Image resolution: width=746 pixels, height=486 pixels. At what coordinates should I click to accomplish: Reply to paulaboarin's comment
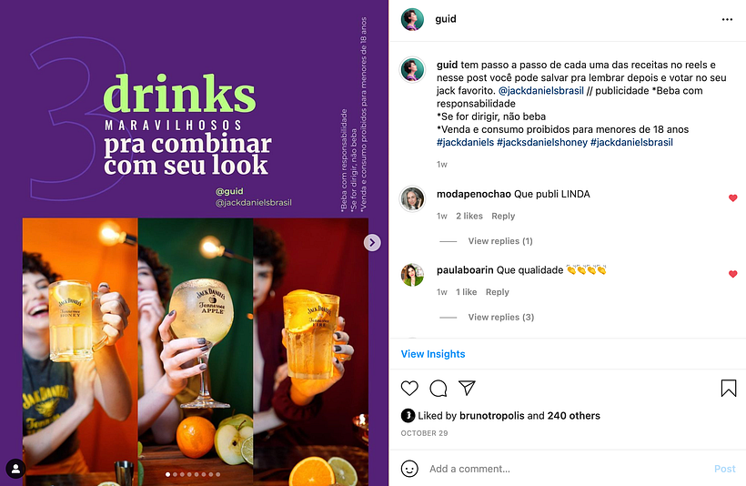point(497,292)
